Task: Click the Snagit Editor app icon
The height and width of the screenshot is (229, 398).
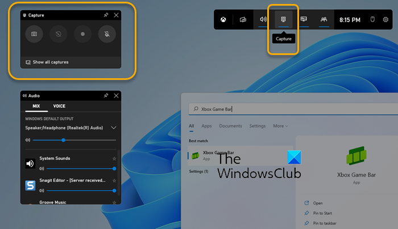Action: (30, 185)
